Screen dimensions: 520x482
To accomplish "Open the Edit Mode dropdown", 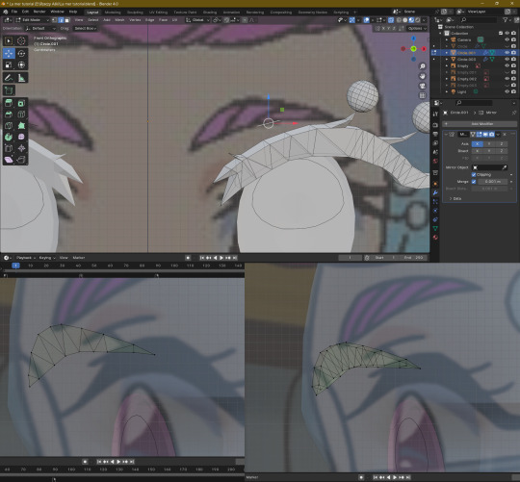I will (x=32, y=20).
